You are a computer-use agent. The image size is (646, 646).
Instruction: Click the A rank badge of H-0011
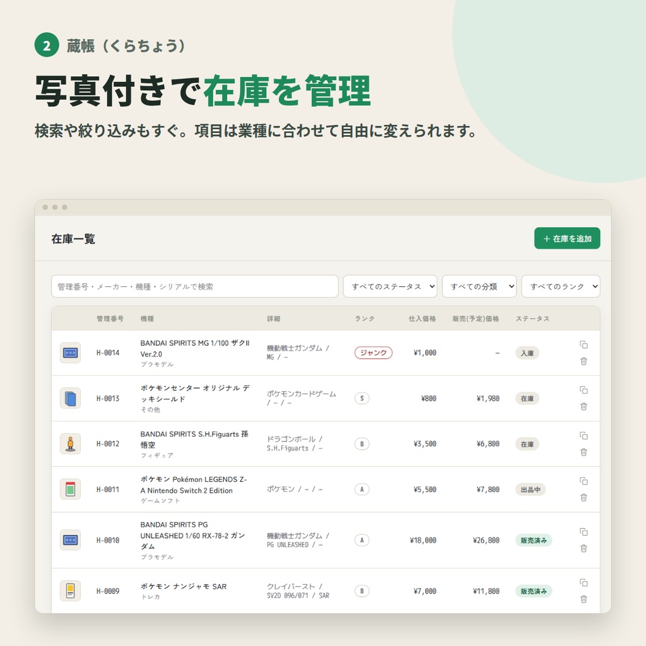361,490
